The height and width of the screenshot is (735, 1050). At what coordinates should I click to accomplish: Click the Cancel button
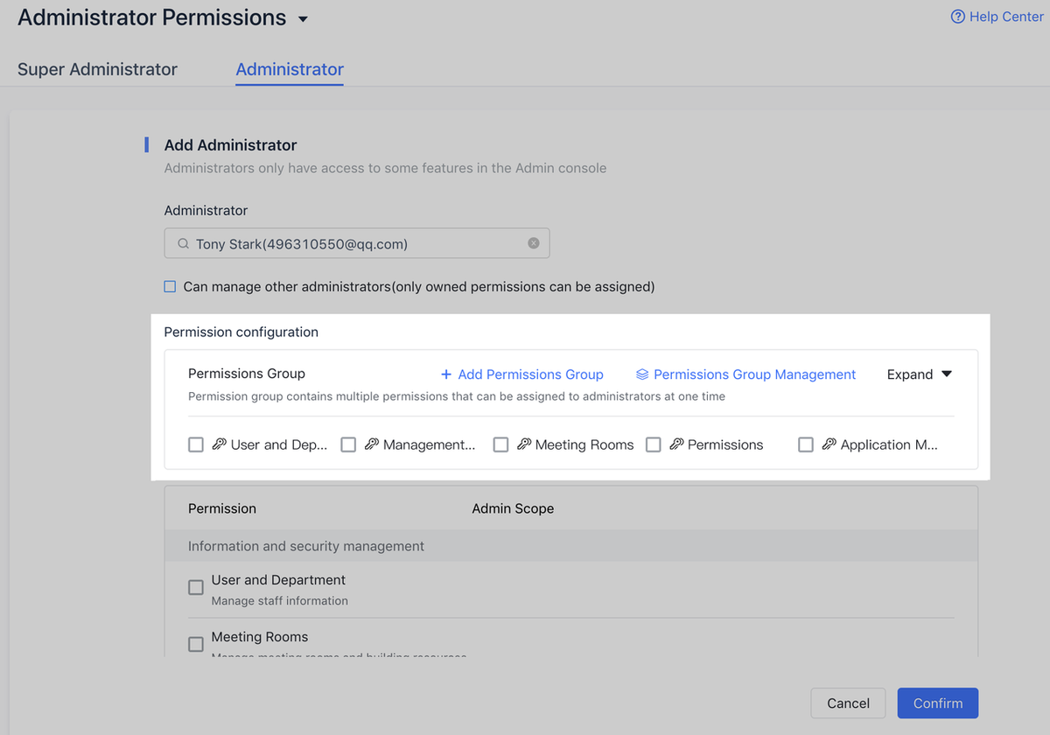pos(848,703)
